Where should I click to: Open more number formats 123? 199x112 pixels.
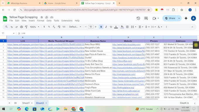[64, 27]
